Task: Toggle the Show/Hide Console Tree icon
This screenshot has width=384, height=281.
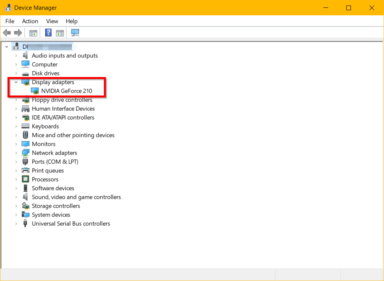Action: 33,33
